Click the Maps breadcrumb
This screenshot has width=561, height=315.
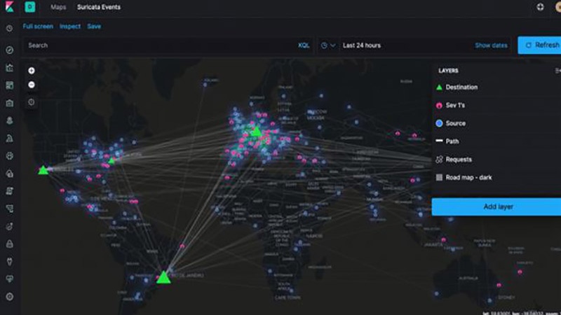pos(58,7)
